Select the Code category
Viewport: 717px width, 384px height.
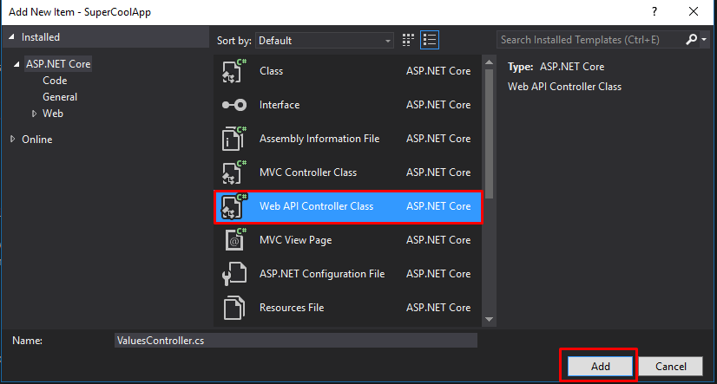[x=55, y=81]
